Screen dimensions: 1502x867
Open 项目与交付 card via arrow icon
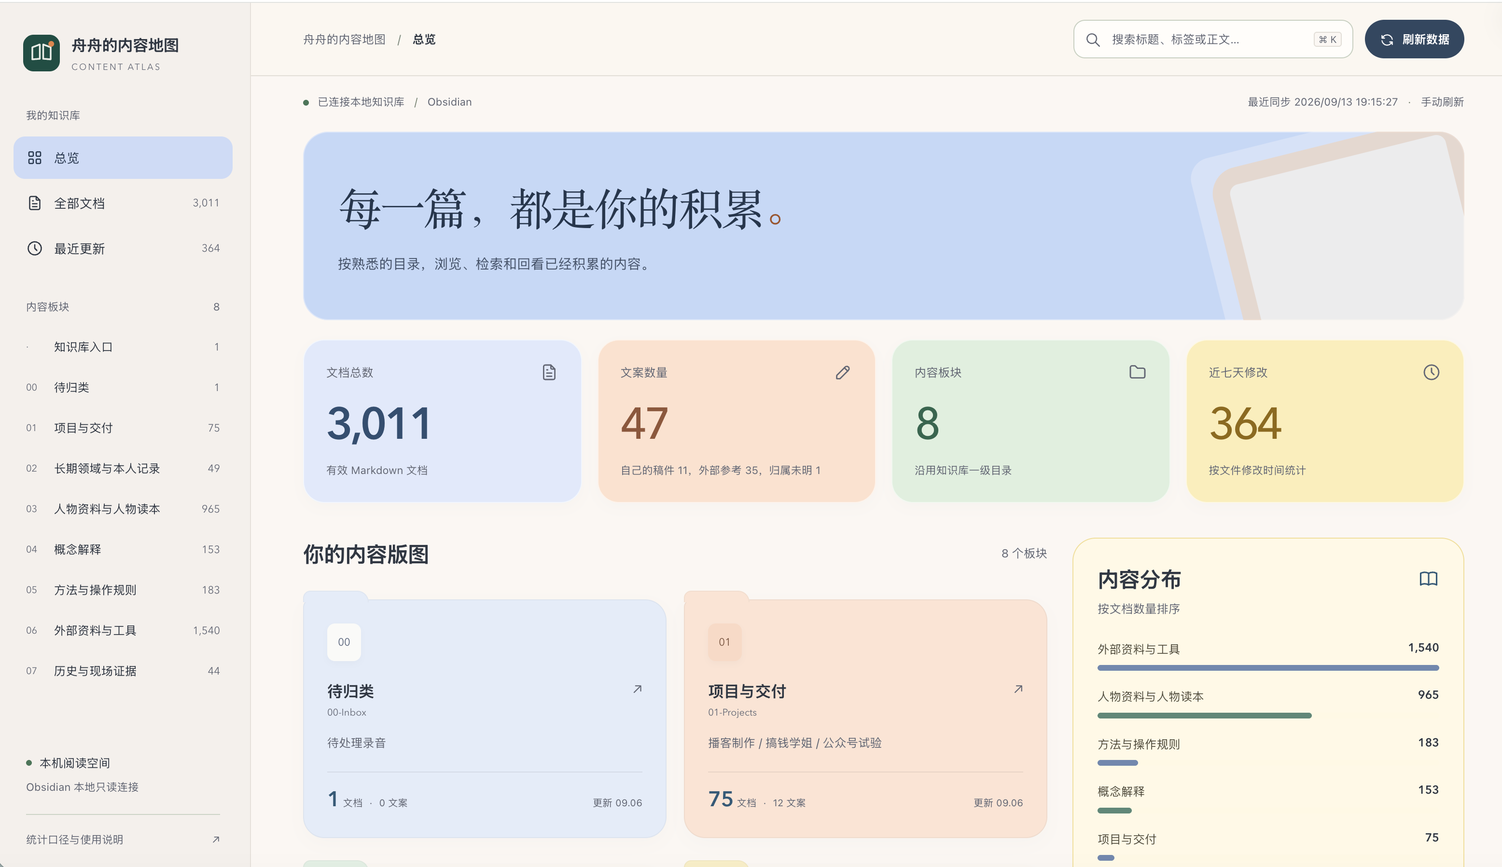tap(1018, 689)
